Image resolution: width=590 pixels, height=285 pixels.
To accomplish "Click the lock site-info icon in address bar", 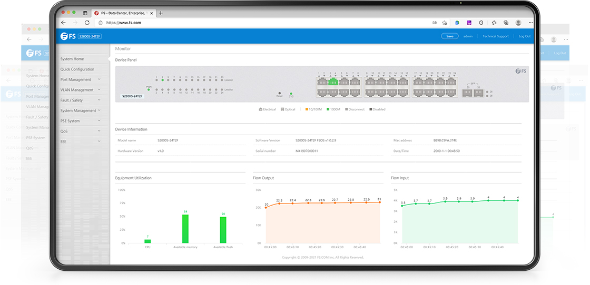I will [101, 23].
